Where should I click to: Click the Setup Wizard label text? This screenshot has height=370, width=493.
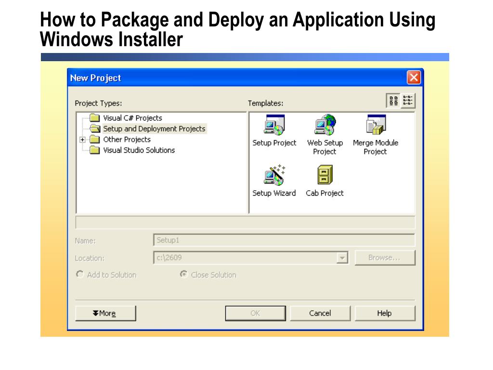pos(274,193)
